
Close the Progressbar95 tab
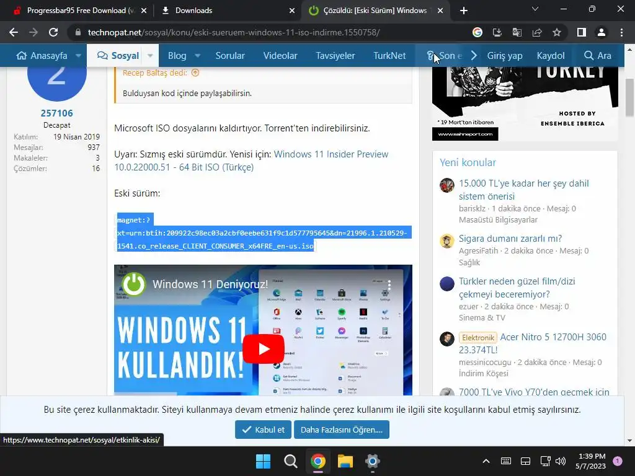[143, 11]
